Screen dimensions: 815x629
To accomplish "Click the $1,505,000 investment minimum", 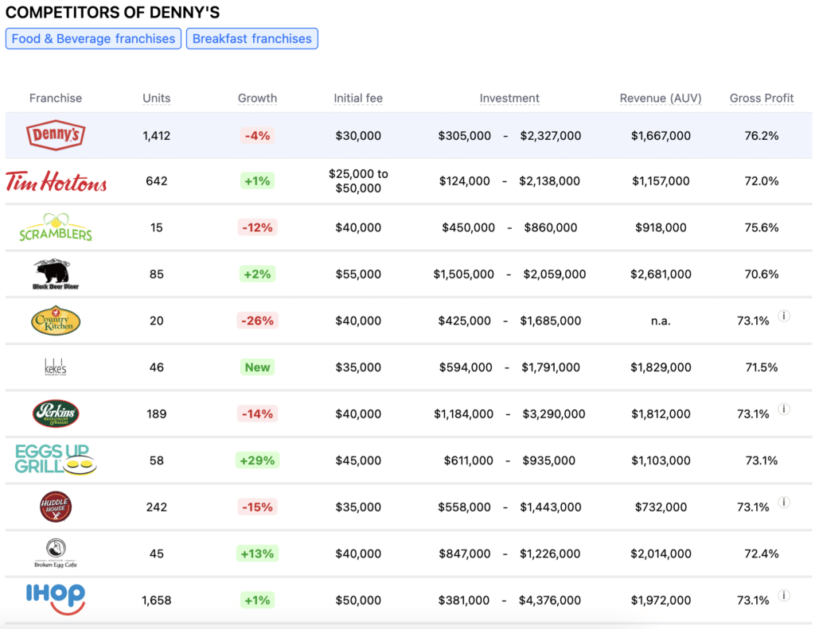I will 464,274.
